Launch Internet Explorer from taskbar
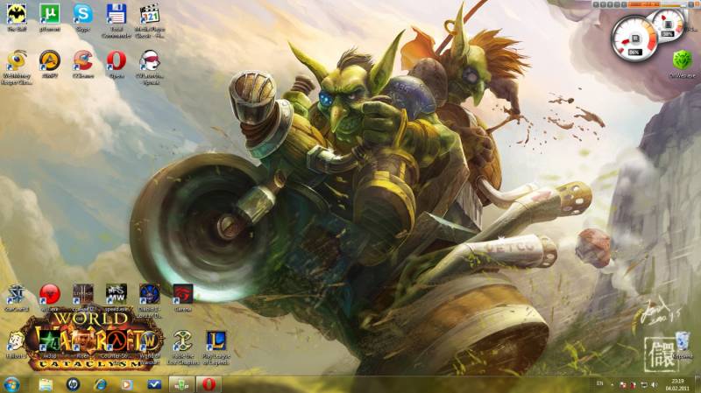The image size is (701, 393). click(x=100, y=384)
